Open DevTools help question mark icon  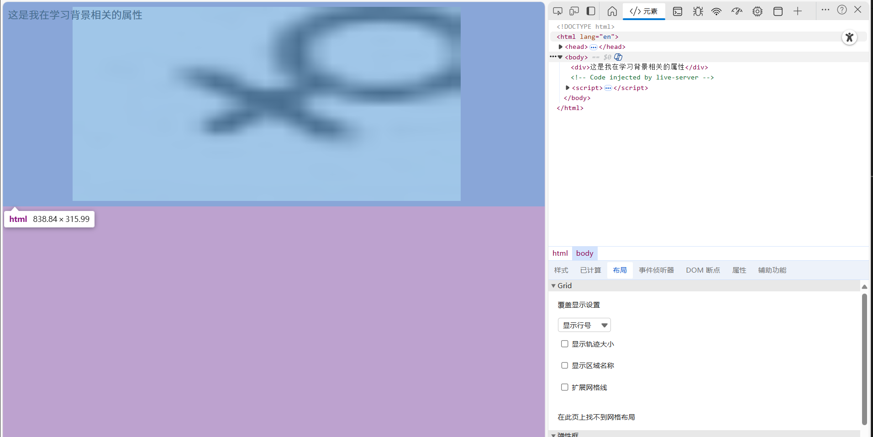[842, 10]
